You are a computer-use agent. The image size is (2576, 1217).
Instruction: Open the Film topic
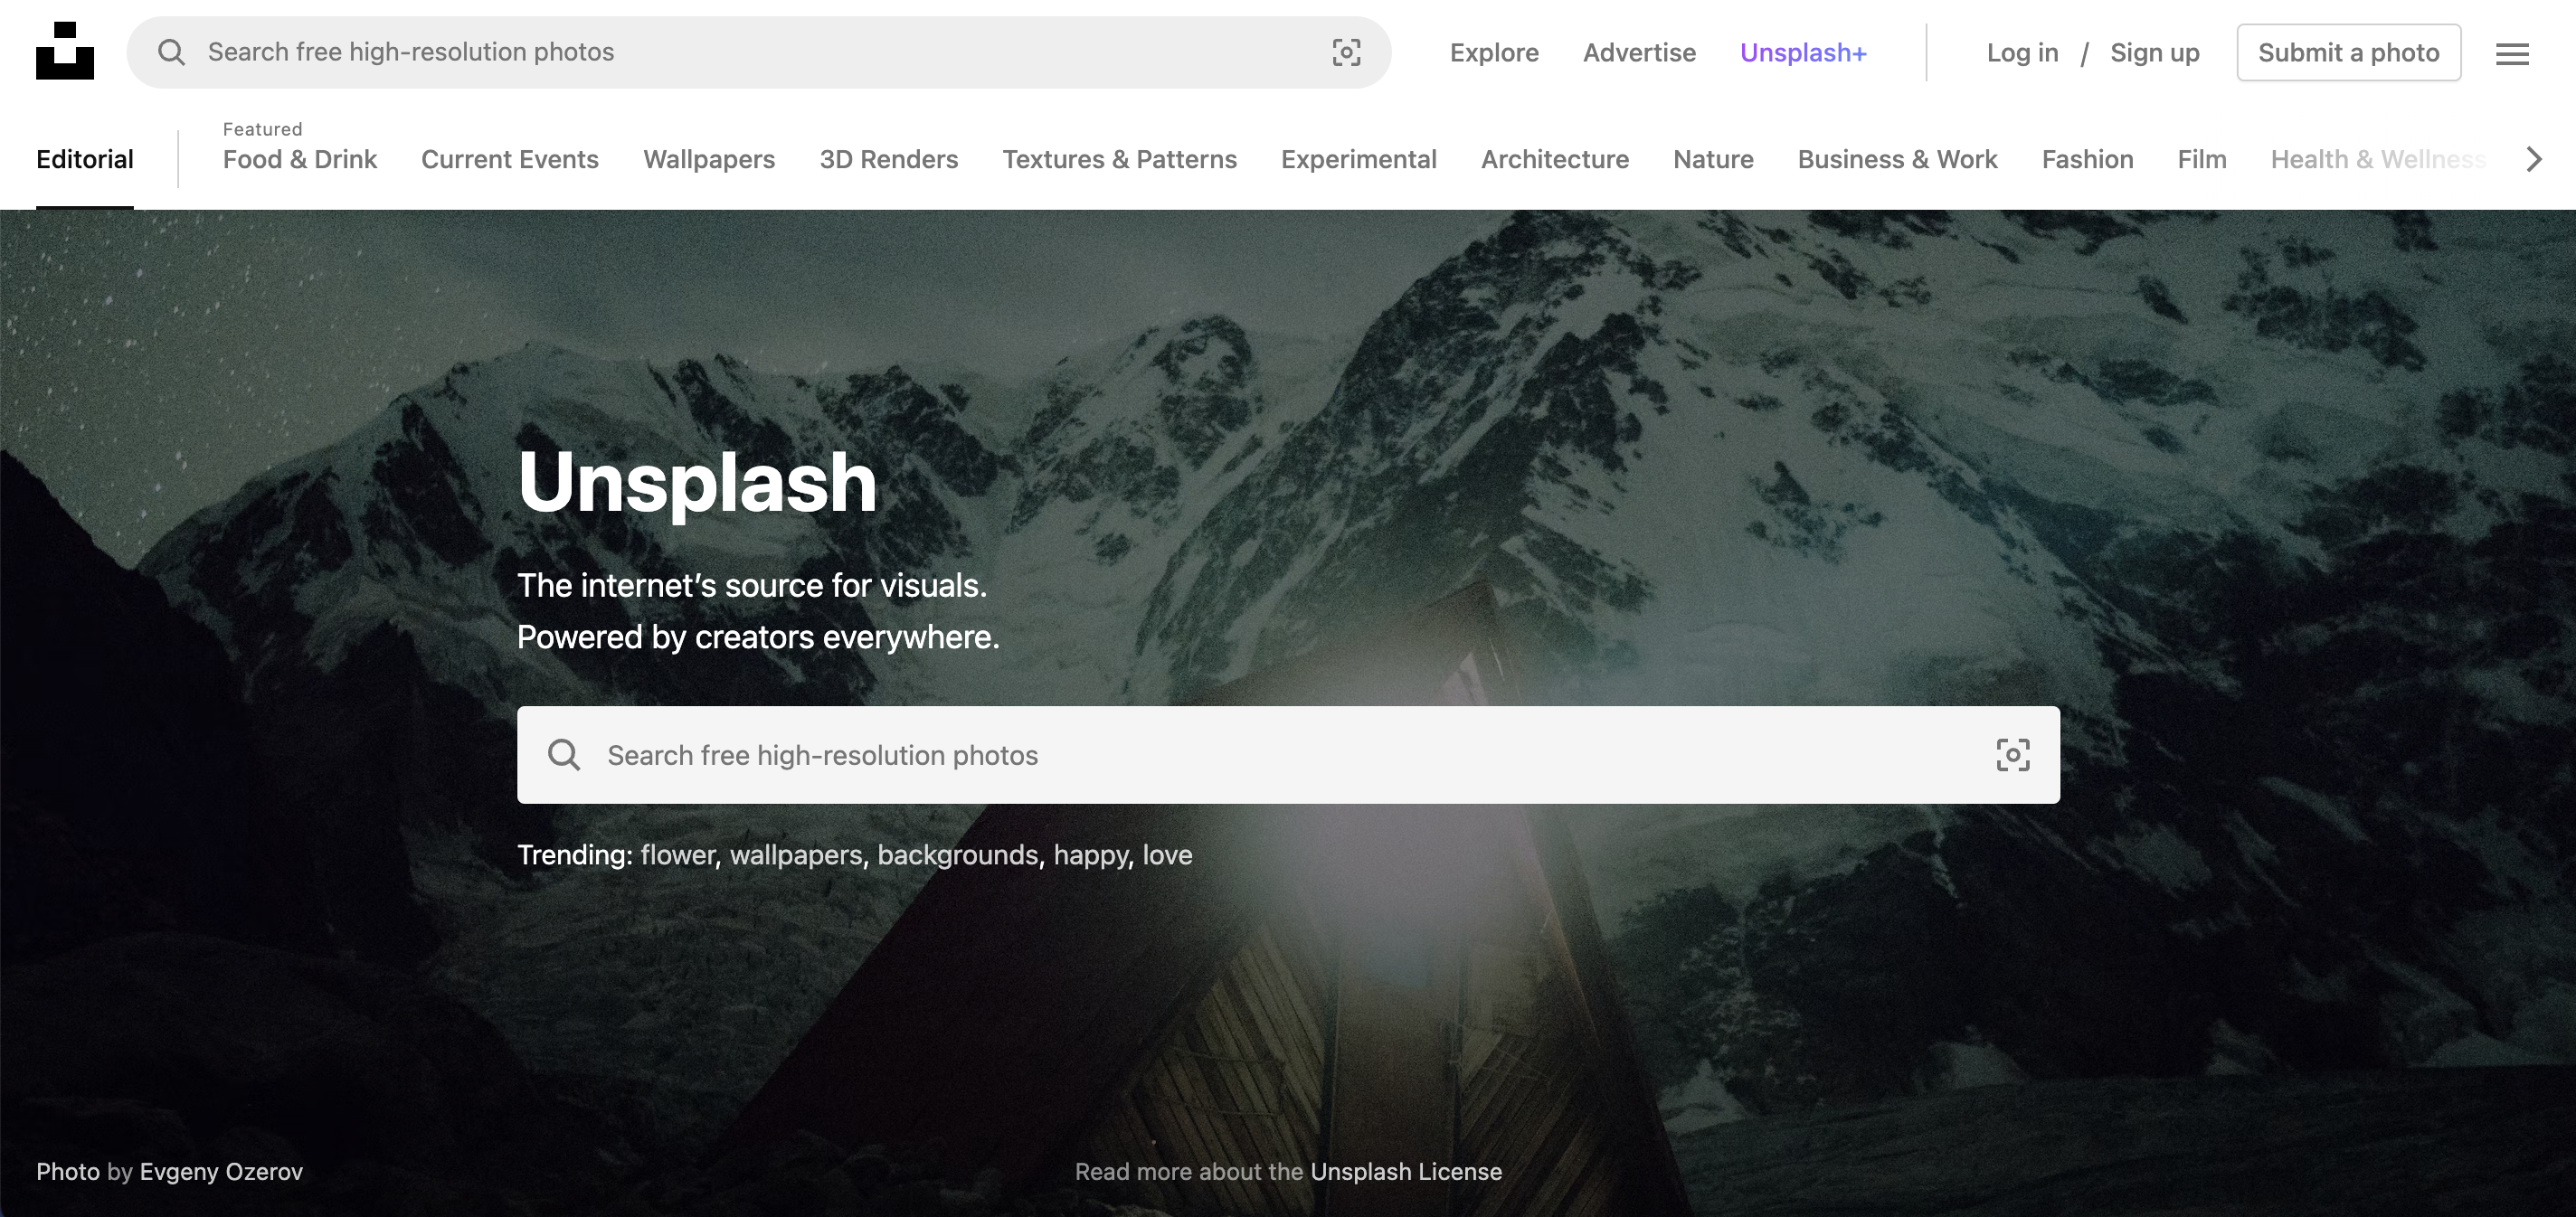(2202, 159)
